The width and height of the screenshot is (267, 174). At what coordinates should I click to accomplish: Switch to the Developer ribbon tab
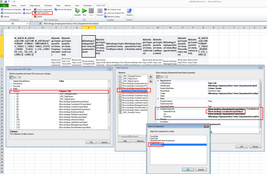pyautogui.click(x=88, y=5)
